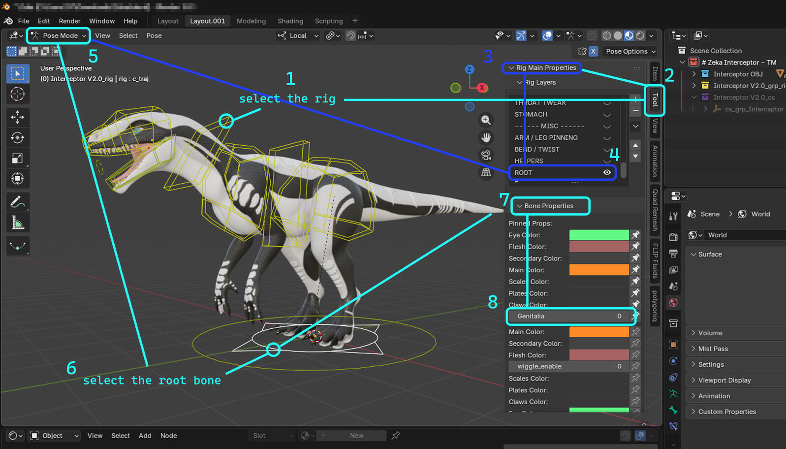Click the orange Main Color swatch
786x449 pixels.
[x=598, y=270]
